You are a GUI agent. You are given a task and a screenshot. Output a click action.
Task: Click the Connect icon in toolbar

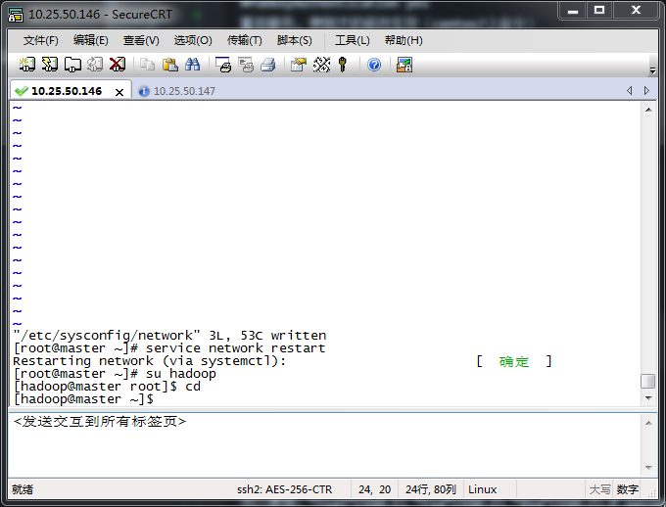(x=27, y=65)
